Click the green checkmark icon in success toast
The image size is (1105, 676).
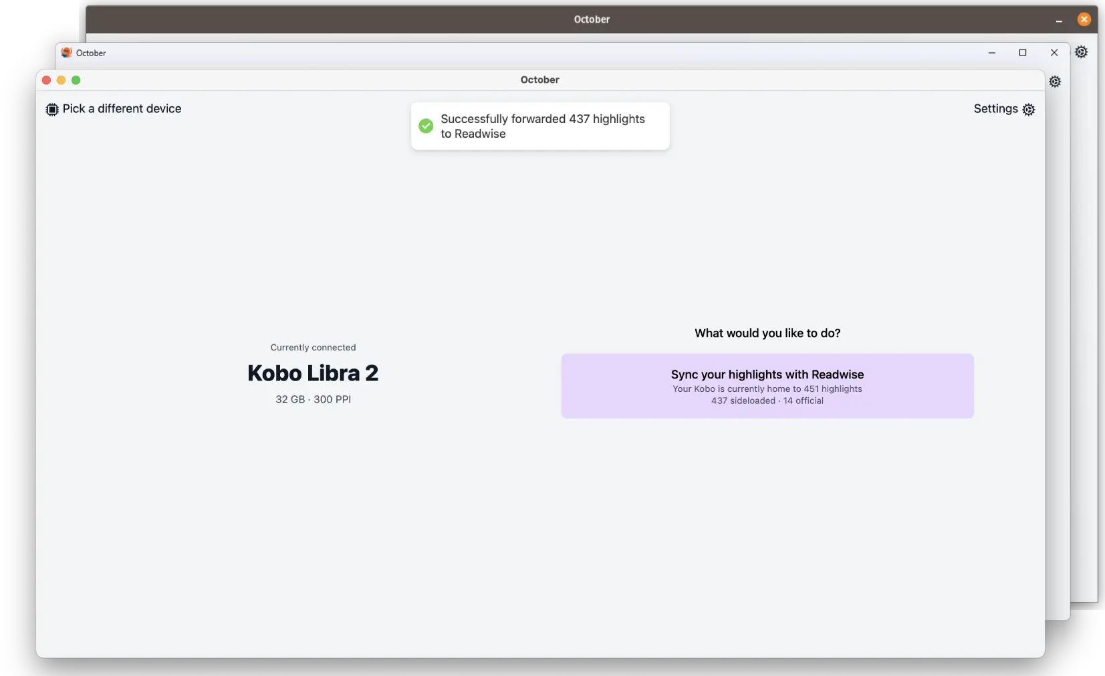click(x=426, y=126)
